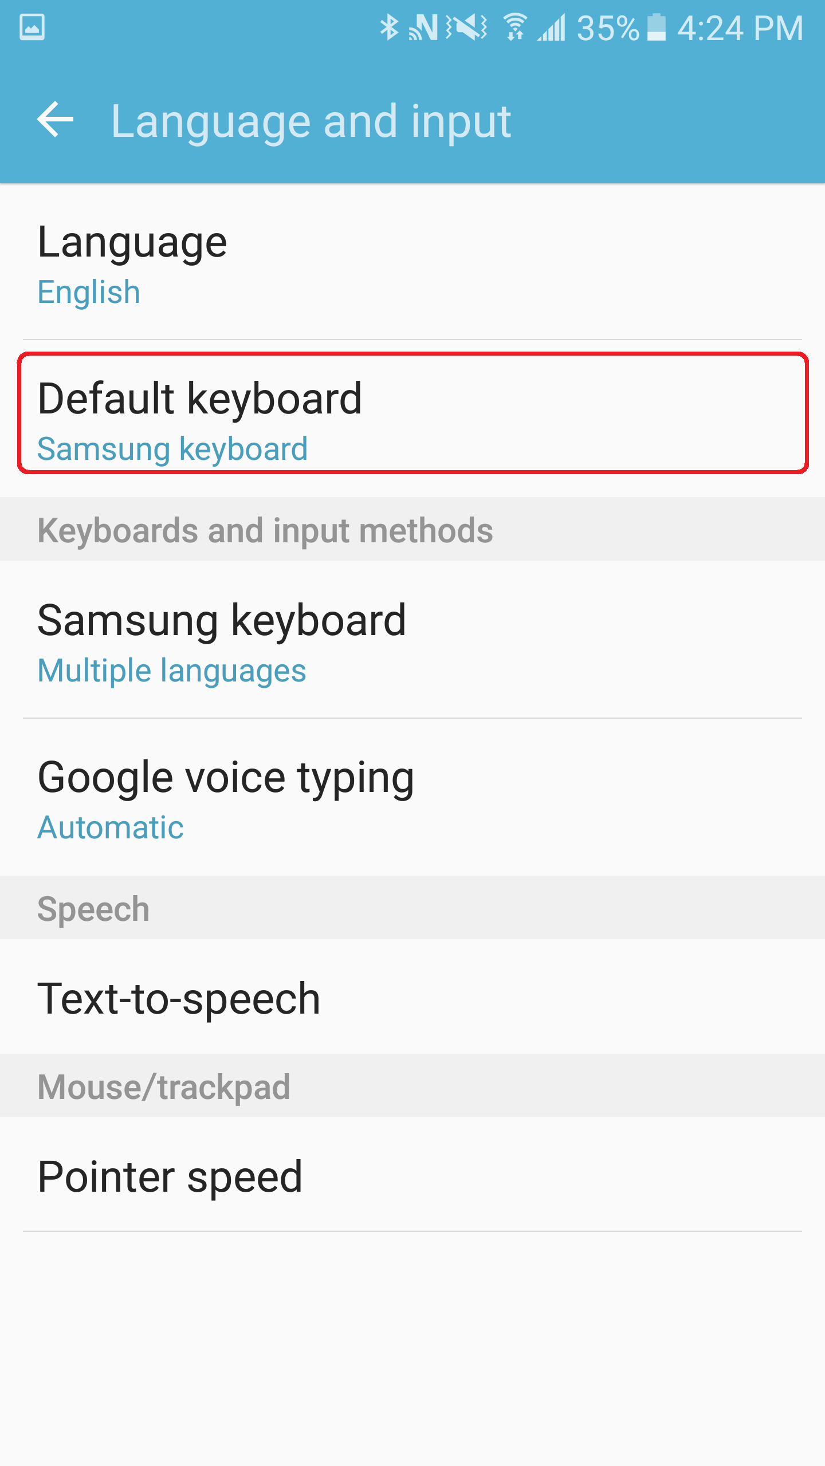Tap the back arrow in header
The image size is (825, 1466).
(56, 120)
